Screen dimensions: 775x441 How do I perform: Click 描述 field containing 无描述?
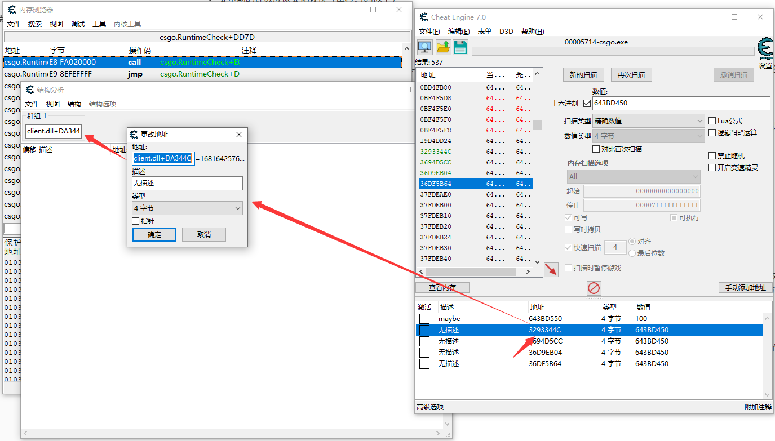tap(187, 183)
